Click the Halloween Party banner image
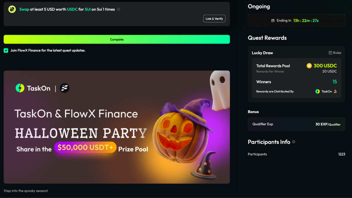The image size is (352, 198). point(117,127)
